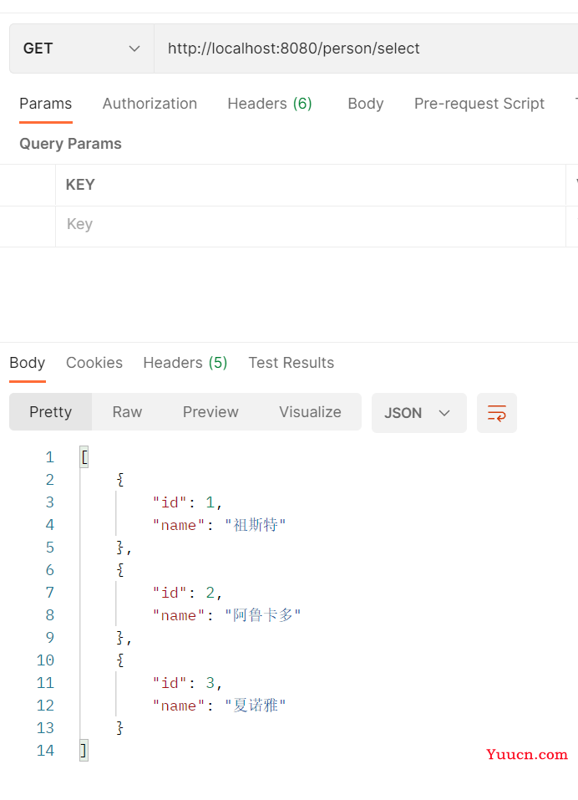This screenshot has height=800, width=578.
Task: Open the Authorization tab
Action: (x=150, y=104)
